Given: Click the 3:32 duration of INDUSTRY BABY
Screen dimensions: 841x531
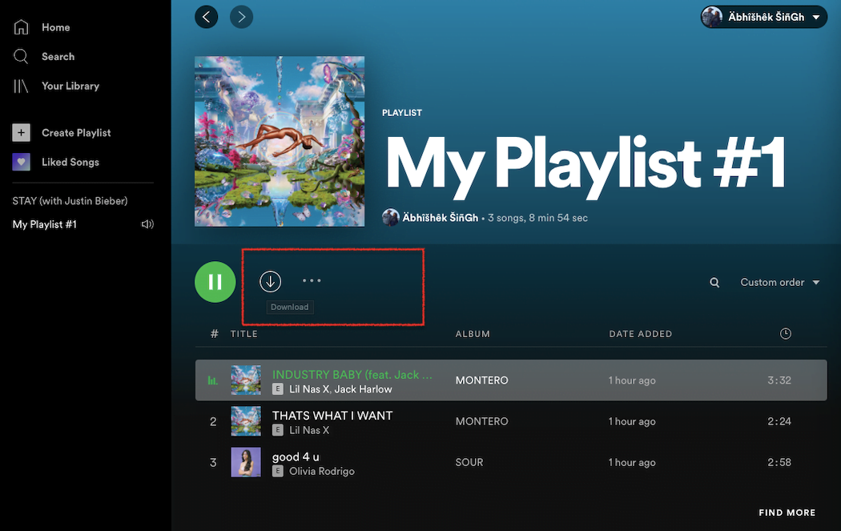Looking at the screenshot, I should [779, 380].
